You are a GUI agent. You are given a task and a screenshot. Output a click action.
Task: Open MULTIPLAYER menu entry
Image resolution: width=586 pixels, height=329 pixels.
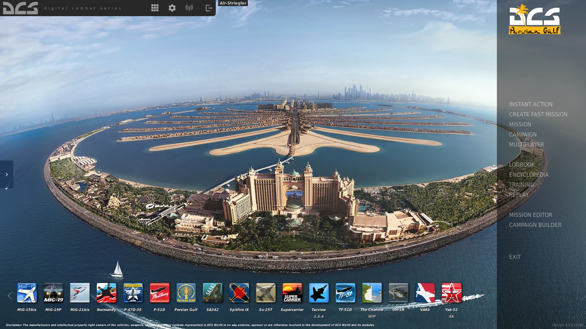pyautogui.click(x=526, y=144)
